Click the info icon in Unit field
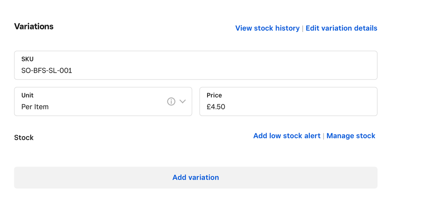Viewport: 427px width, 198px height. (171, 102)
